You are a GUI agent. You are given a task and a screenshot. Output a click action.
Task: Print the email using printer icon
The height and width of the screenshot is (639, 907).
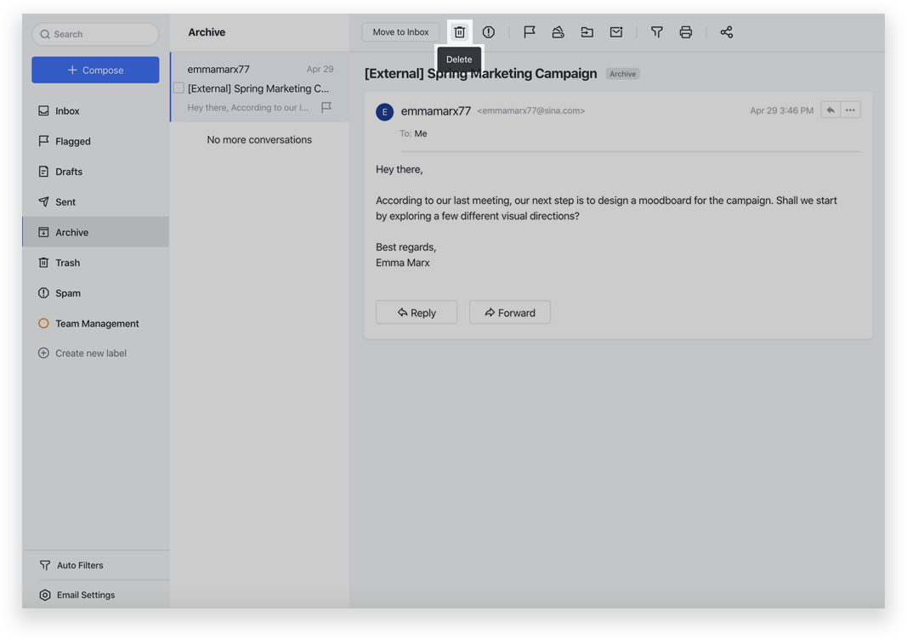point(686,32)
